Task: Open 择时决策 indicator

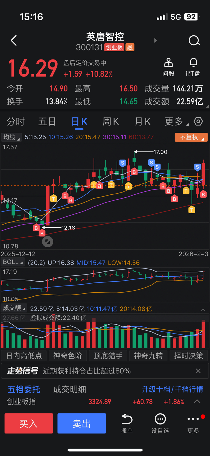Action: click(189, 356)
